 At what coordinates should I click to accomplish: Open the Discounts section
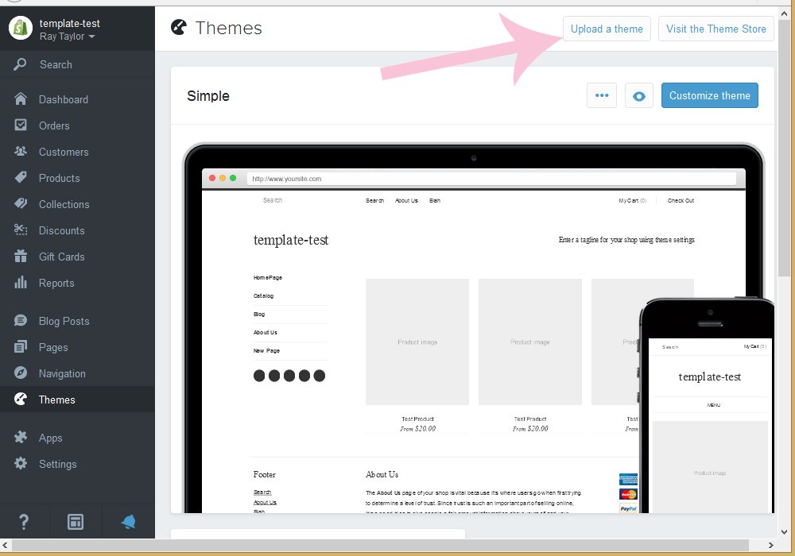point(77,231)
